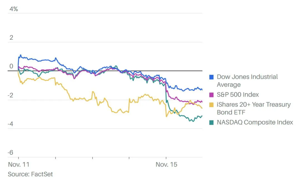300x183 pixels.
Task: Click the teal NASDAQ line's end point
Action: (x=202, y=116)
